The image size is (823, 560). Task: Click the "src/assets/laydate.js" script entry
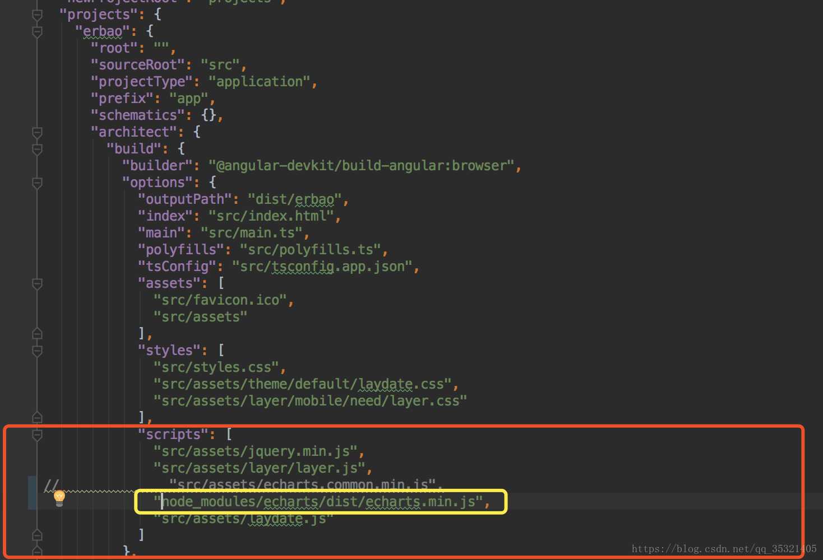coord(243,519)
